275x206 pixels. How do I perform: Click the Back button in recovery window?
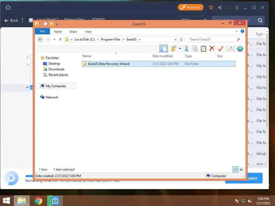click(x=11, y=20)
